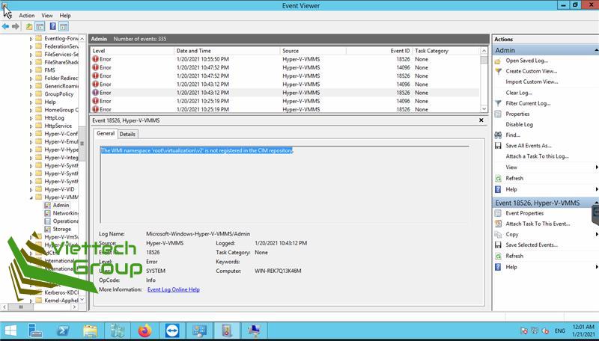Screen dimensions: 599x341
Task: Click tree vertical scrollbar up arrow
Action: (x=82, y=39)
